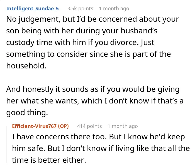Click the (OP) tag beside Efficient-Virus767
This screenshot has width=195, height=168.
pyautogui.click(x=64, y=126)
